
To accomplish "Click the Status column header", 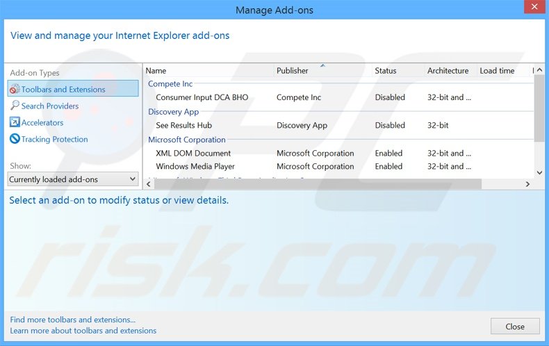I will (x=386, y=71).
